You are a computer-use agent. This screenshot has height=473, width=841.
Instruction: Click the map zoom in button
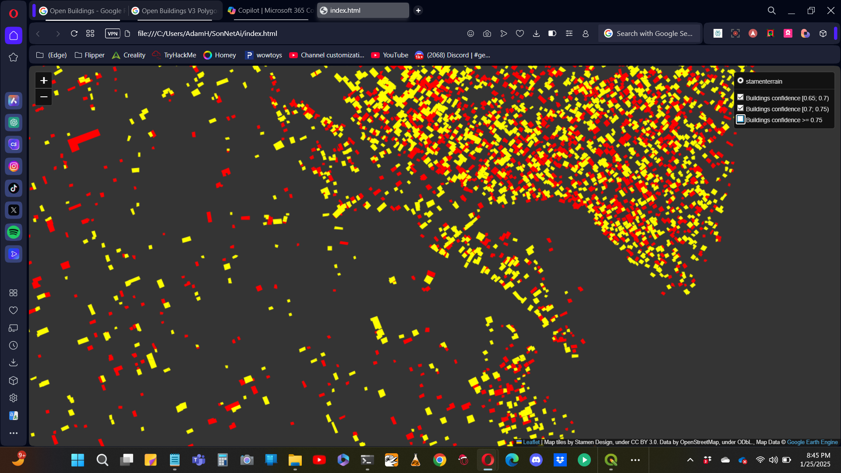pos(44,81)
